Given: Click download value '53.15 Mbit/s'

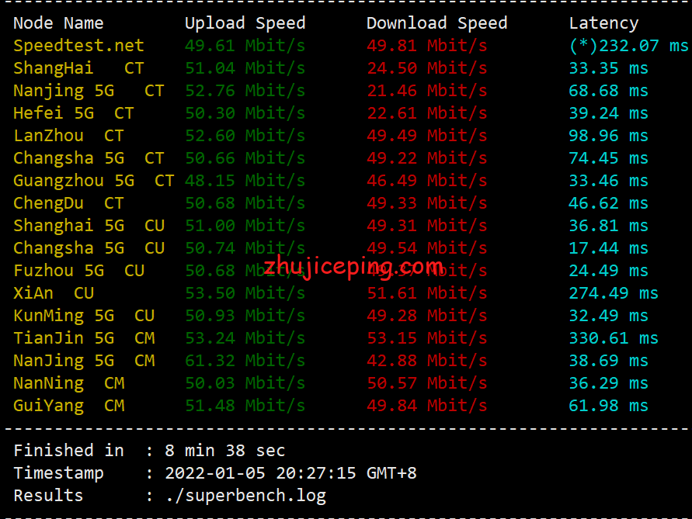Looking at the screenshot, I should pyautogui.click(x=426, y=337).
